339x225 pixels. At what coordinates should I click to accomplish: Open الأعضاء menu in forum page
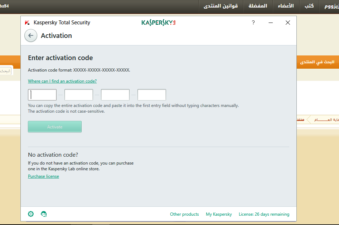click(x=286, y=6)
